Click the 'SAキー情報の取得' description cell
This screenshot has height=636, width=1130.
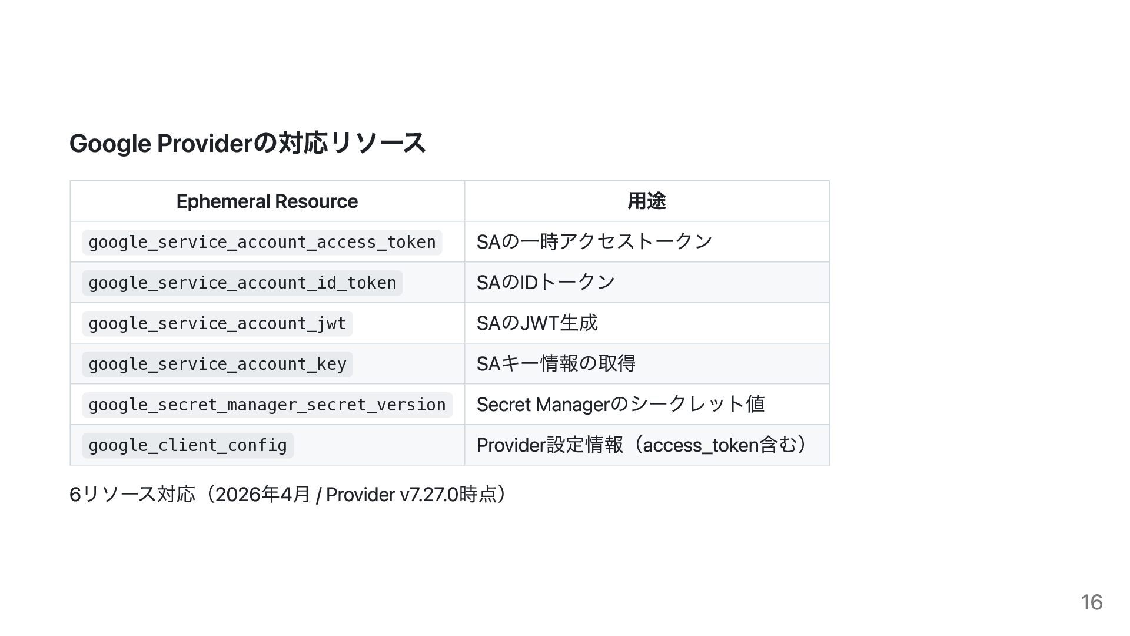tap(556, 363)
